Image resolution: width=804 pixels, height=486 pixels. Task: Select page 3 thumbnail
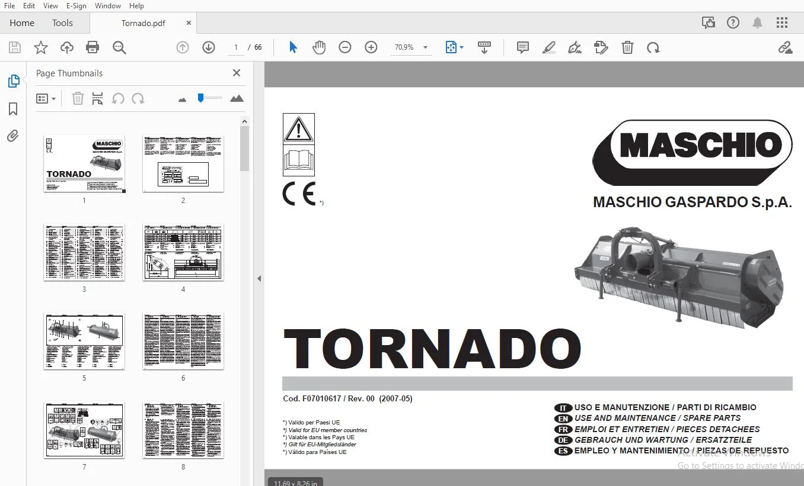84,252
